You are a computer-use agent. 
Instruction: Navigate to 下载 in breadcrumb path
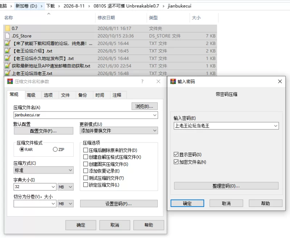[50, 6]
